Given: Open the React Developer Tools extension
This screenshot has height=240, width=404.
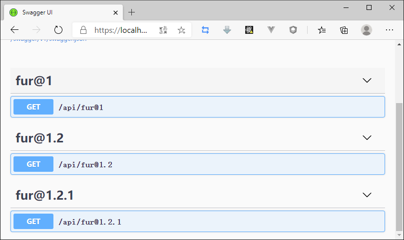Looking at the screenshot, I should click(x=249, y=30).
